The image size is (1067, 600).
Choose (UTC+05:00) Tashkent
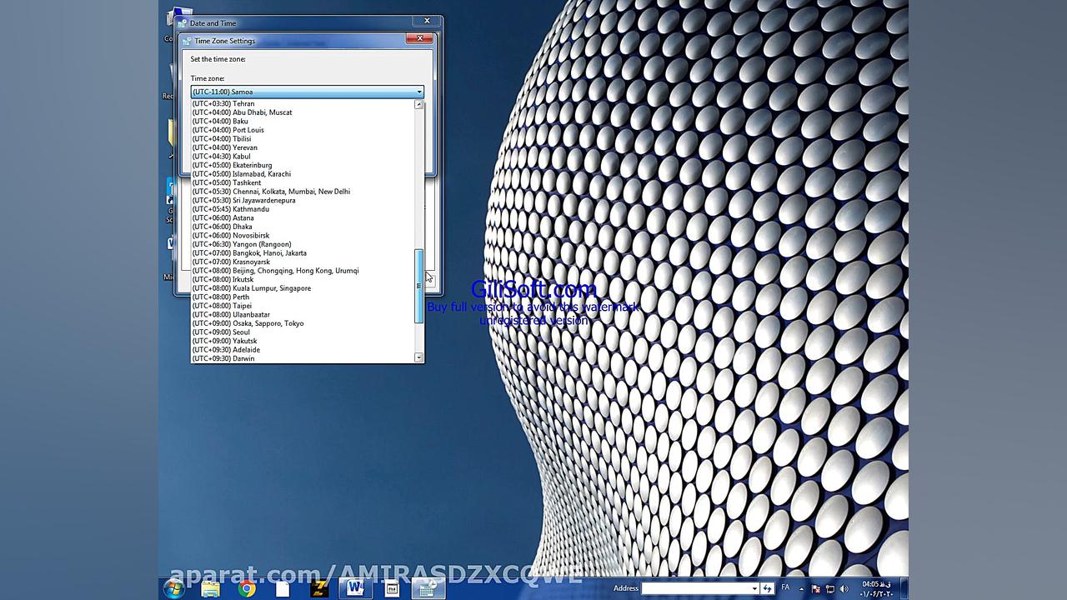coord(303,182)
